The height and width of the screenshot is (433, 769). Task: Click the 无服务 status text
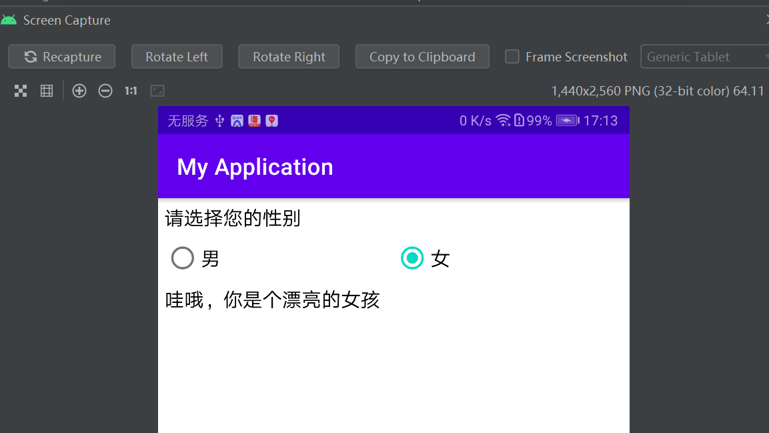click(x=188, y=121)
